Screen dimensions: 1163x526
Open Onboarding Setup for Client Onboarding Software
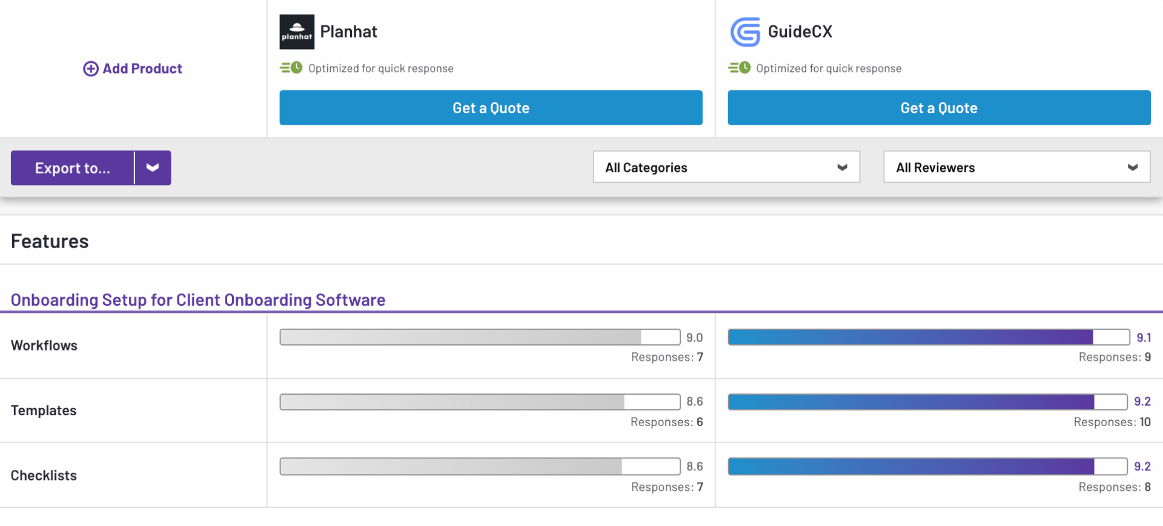(x=198, y=300)
